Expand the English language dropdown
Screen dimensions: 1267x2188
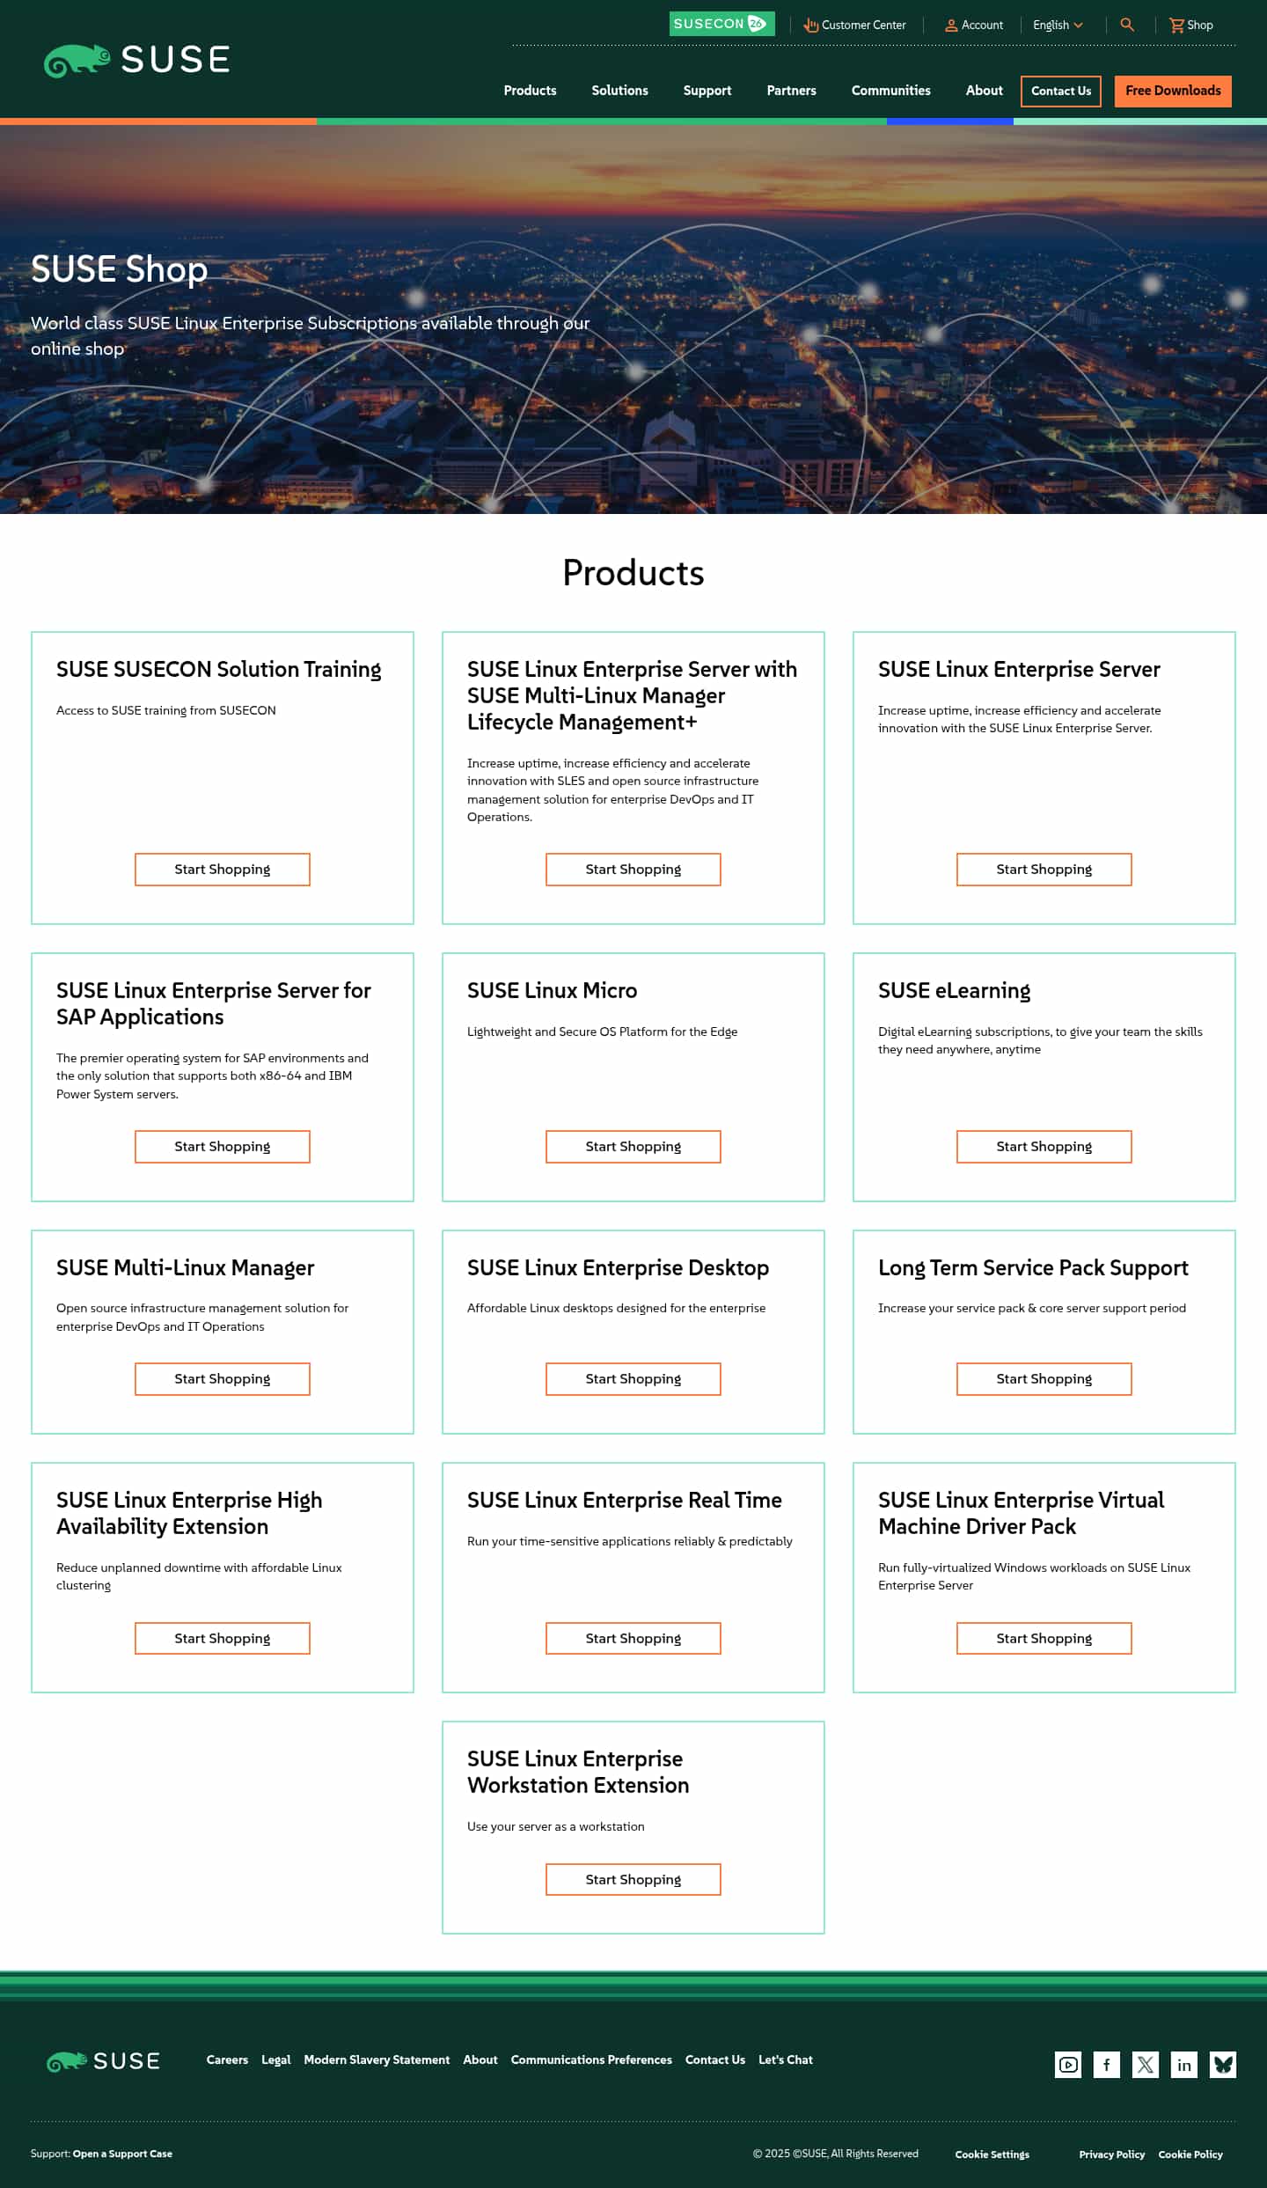[x=1058, y=26]
